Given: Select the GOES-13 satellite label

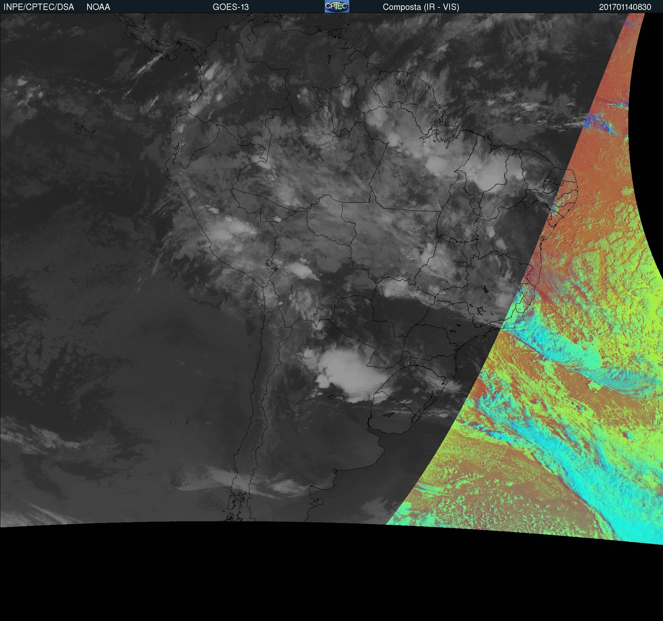Looking at the screenshot, I should [231, 7].
